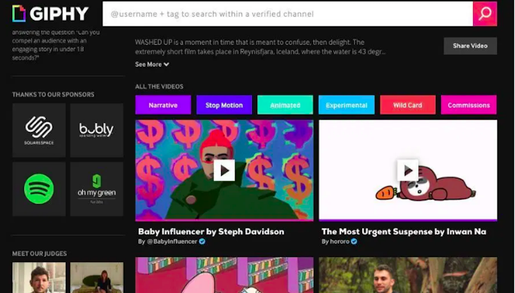
Task: Click the MEET OUR JUDGES heading
Action: pos(39,254)
